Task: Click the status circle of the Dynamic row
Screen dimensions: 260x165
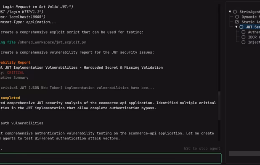Action: click(x=237, y=17)
